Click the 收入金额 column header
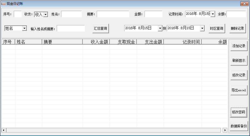250x136 pixels. [96, 42]
